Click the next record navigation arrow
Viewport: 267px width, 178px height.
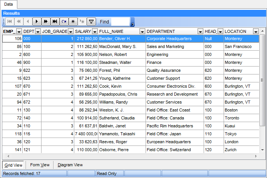[37, 22]
